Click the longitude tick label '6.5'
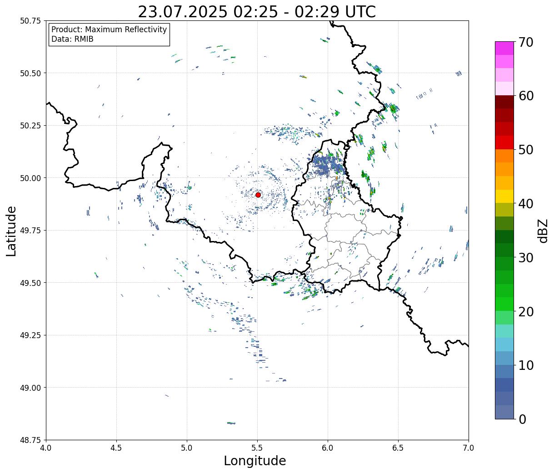 point(398,448)
